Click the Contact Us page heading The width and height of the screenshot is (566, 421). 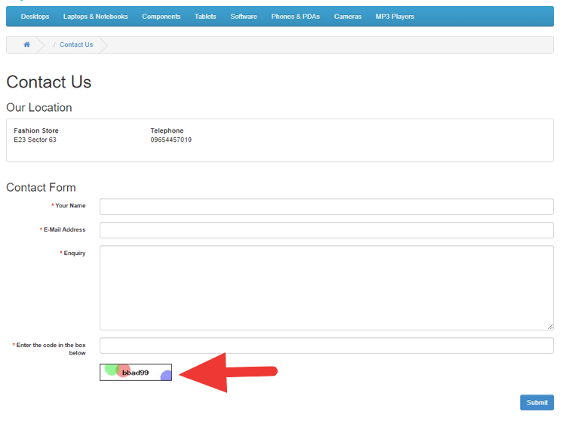coord(49,82)
